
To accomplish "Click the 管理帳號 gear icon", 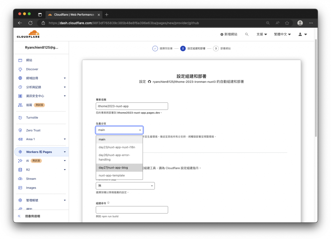I will 20,200.
